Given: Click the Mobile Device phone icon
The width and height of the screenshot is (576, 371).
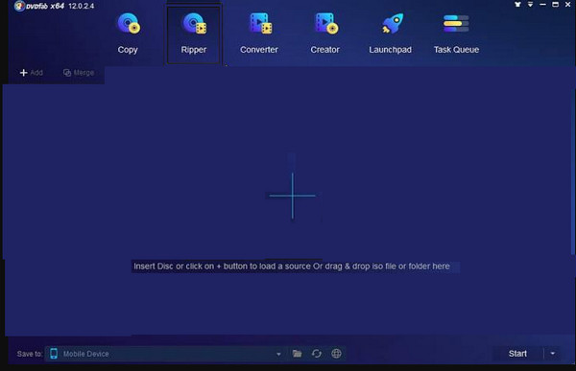Looking at the screenshot, I should [x=54, y=354].
